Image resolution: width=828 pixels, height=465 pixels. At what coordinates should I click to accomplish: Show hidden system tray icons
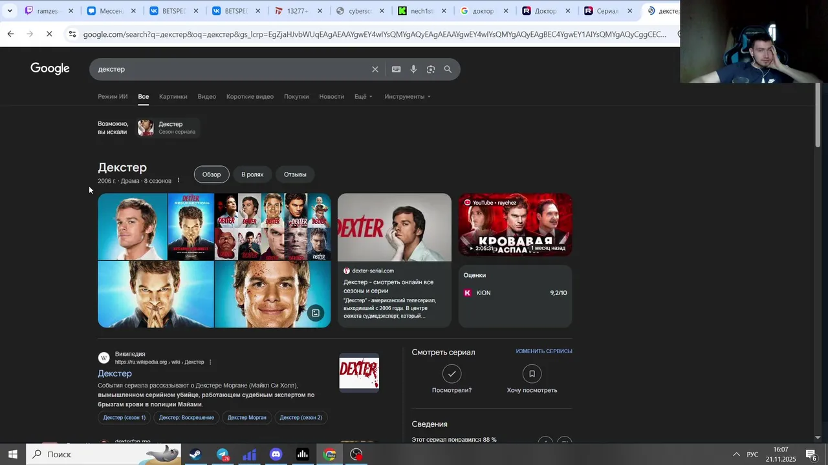(735, 455)
